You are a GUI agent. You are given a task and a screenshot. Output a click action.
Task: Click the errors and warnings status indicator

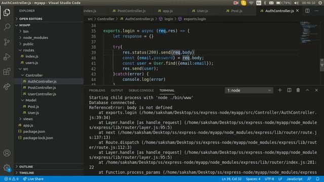(11, 179)
